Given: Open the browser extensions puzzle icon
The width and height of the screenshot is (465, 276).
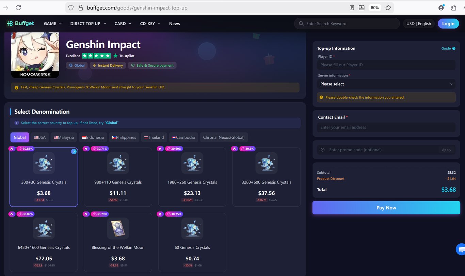Looking at the screenshot, I should pyautogui.click(x=454, y=7).
